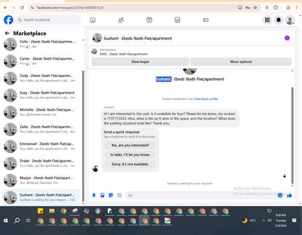Click the More options button
Image resolution: width=302 pixels, height=235 pixels.
pos(241,62)
